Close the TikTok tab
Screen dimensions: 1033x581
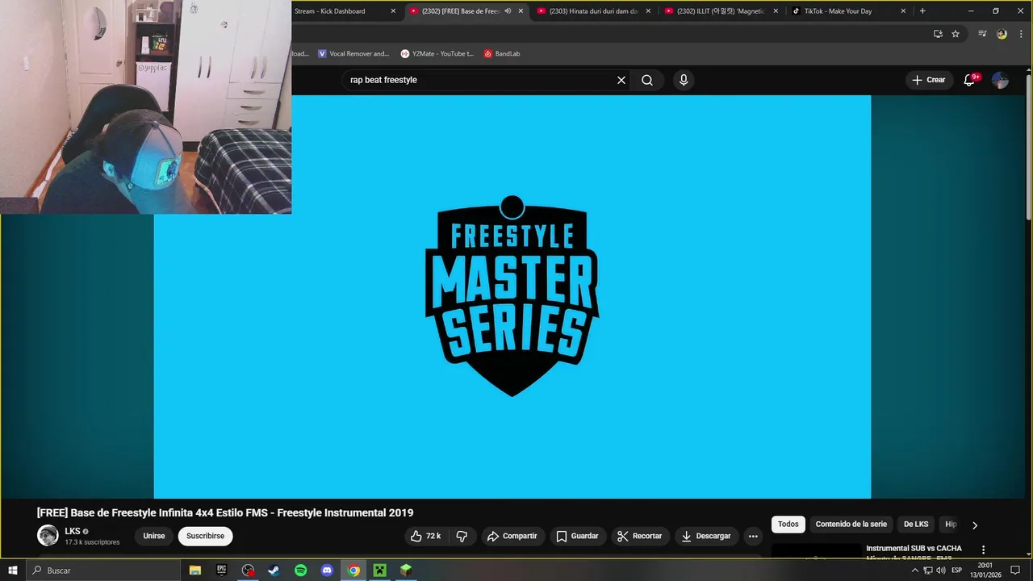[x=903, y=11]
